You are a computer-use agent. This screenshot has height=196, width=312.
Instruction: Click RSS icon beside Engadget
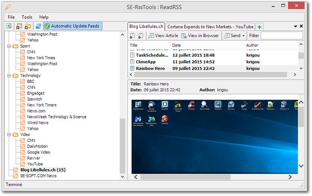[23, 93]
